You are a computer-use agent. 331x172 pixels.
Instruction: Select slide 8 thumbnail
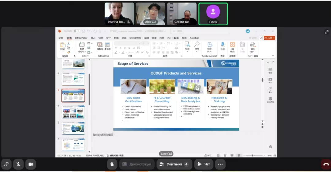(x=73, y=144)
